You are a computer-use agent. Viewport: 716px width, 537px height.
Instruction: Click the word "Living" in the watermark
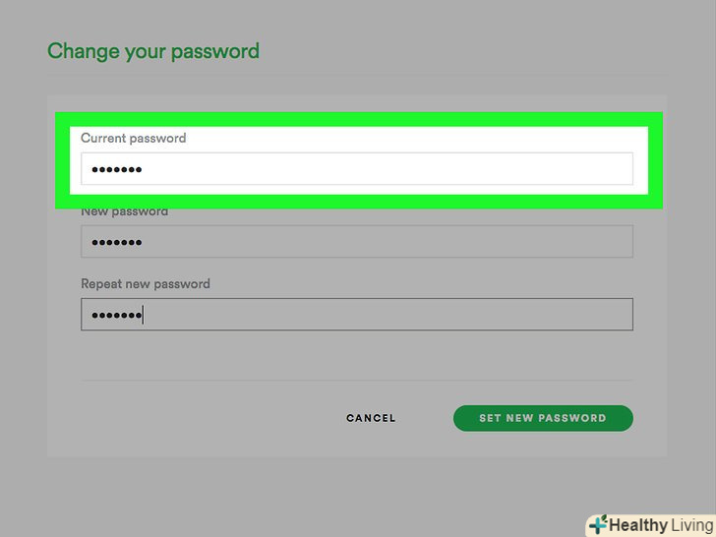(x=691, y=525)
